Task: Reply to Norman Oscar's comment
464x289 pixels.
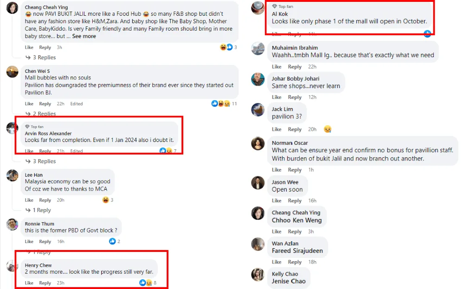Action: pyautogui.click(x=295, y=170)
